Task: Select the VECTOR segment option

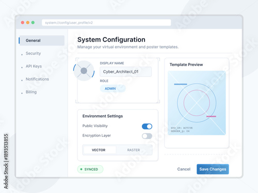Action: click(x=100, y=150)
